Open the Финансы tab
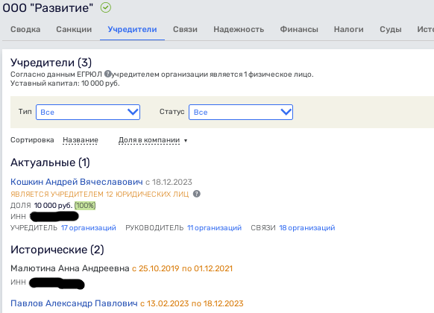 click(299, 29)
